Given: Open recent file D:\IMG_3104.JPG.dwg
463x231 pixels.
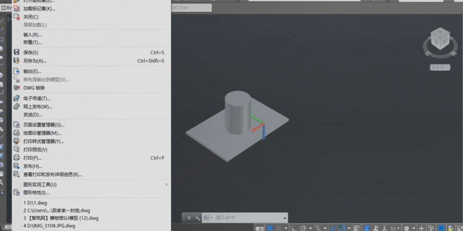Looking at the screenshot, I should [x=49, y=226].
